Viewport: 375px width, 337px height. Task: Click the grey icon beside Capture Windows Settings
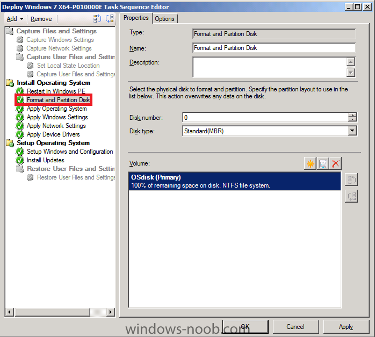(x=20, y=40)
